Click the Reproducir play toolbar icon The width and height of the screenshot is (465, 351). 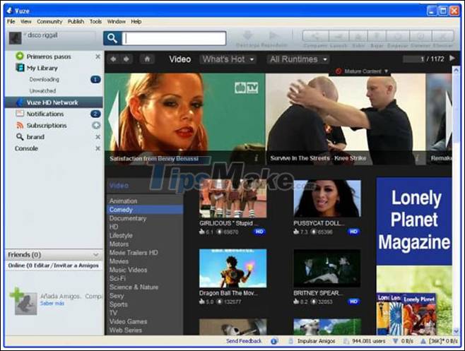[x=273, y=36]
